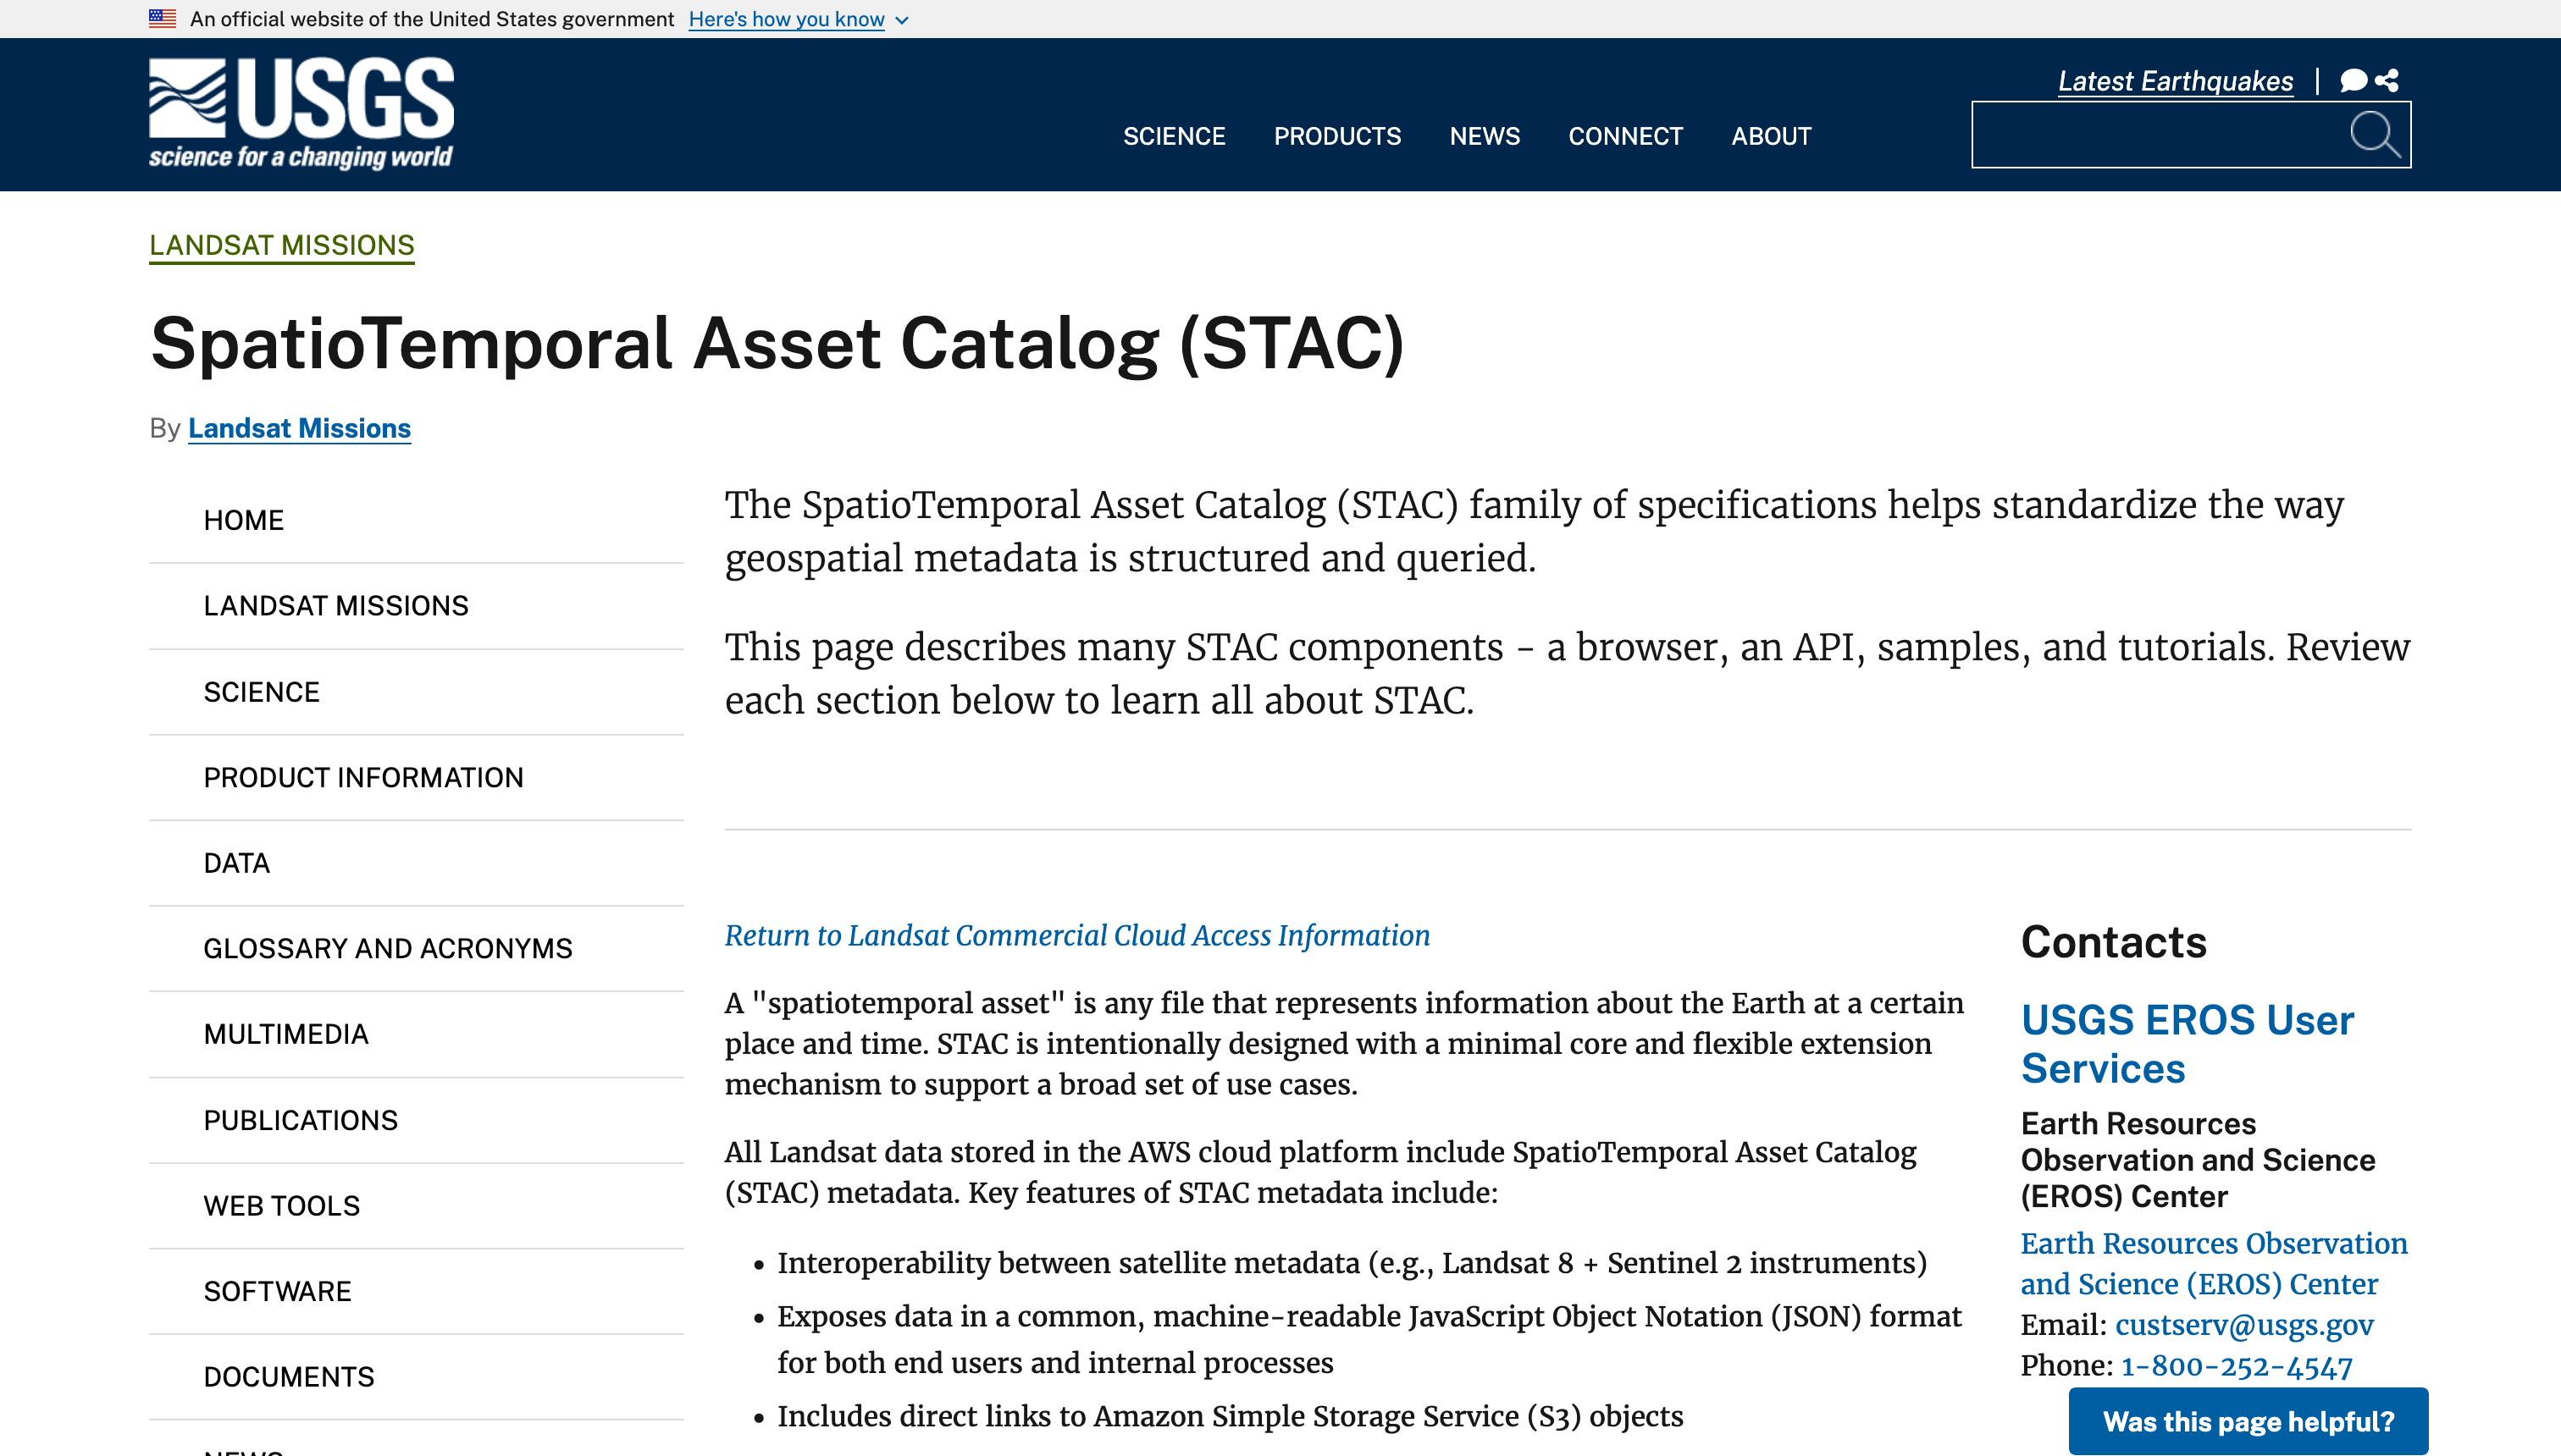Viewport: 2561px width, 1456px height.
Task: Open Earth Resources Observation and Science Center link
Action: [x=2213, y=1263]
